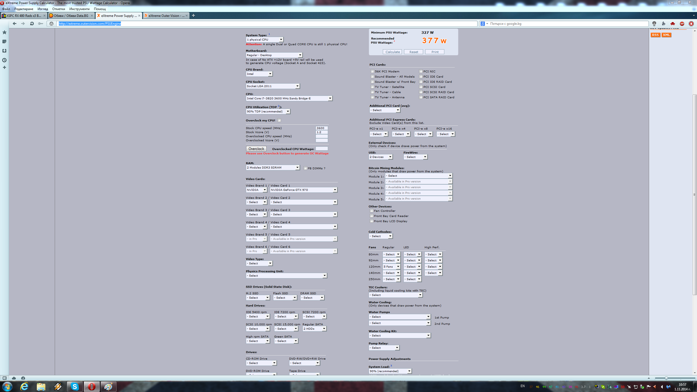Reload the page with the refresh icon

click(x=32, y=24)
